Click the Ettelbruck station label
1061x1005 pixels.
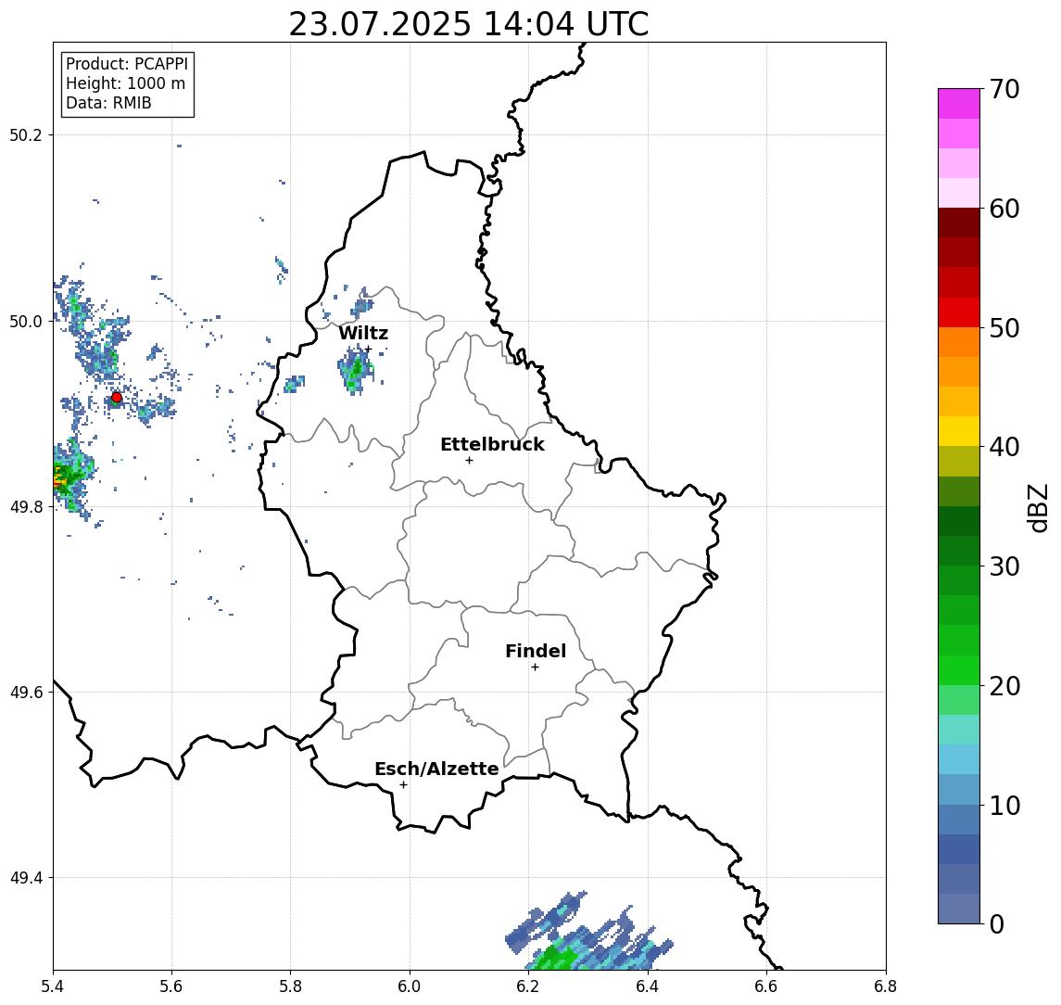coord(492,444)
